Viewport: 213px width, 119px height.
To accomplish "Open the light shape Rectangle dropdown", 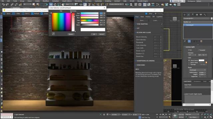I will (x=197, y=70).
